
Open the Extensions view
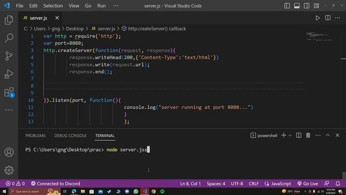9,92
